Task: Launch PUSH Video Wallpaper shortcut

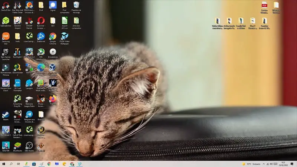Action: point(65,39)
